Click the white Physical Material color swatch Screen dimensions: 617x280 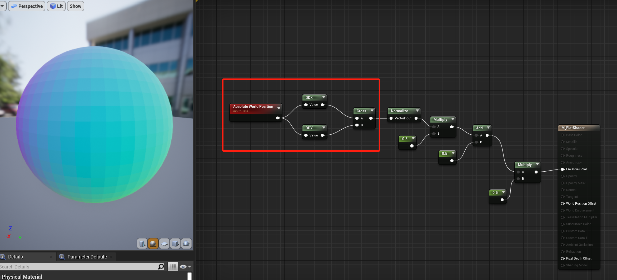coord(189,276)
